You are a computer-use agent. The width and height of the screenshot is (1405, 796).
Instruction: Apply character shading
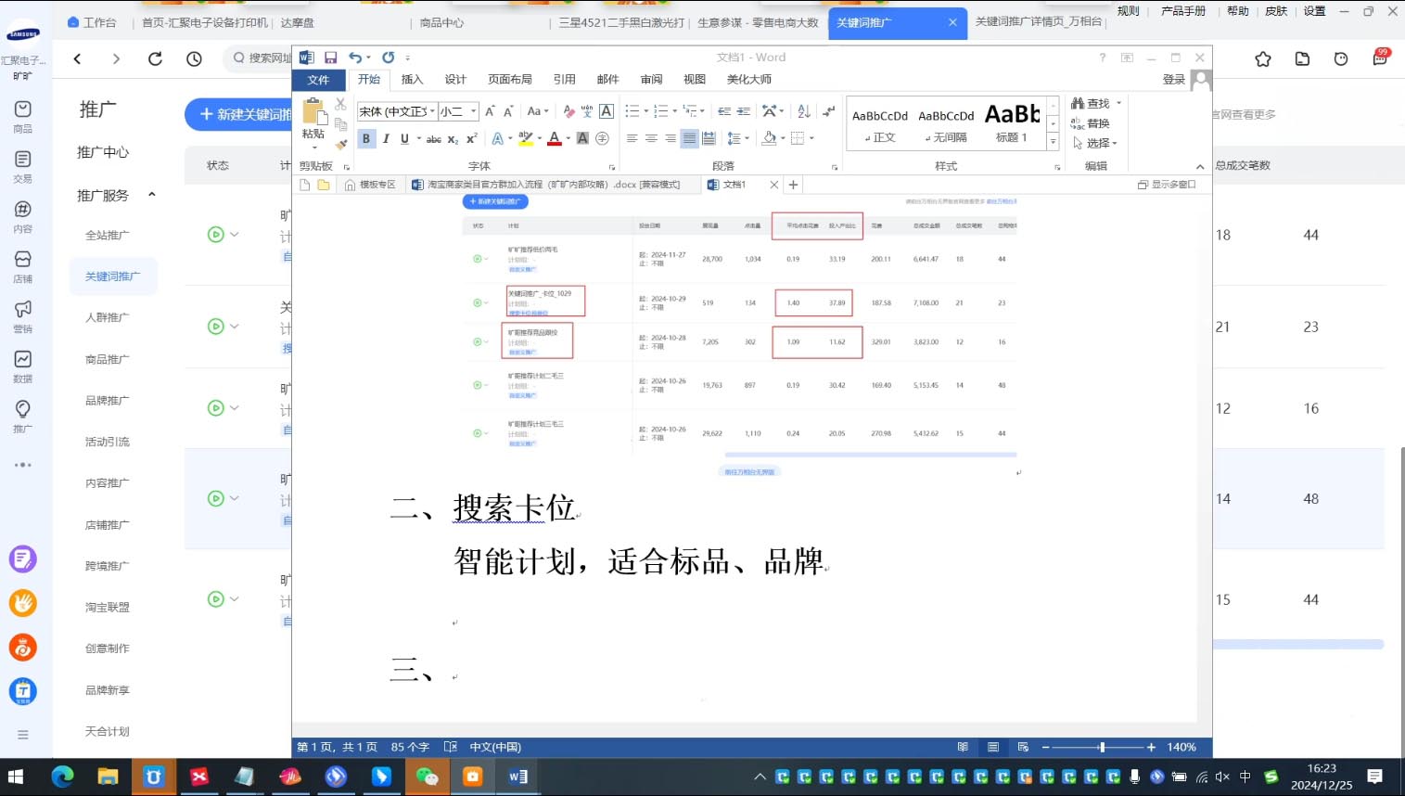click(582, 139)
